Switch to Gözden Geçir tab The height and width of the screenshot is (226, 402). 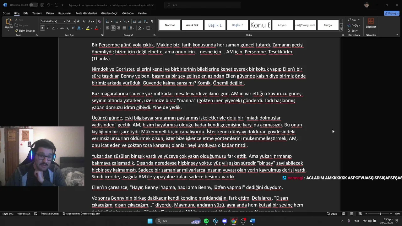[109, 13]
